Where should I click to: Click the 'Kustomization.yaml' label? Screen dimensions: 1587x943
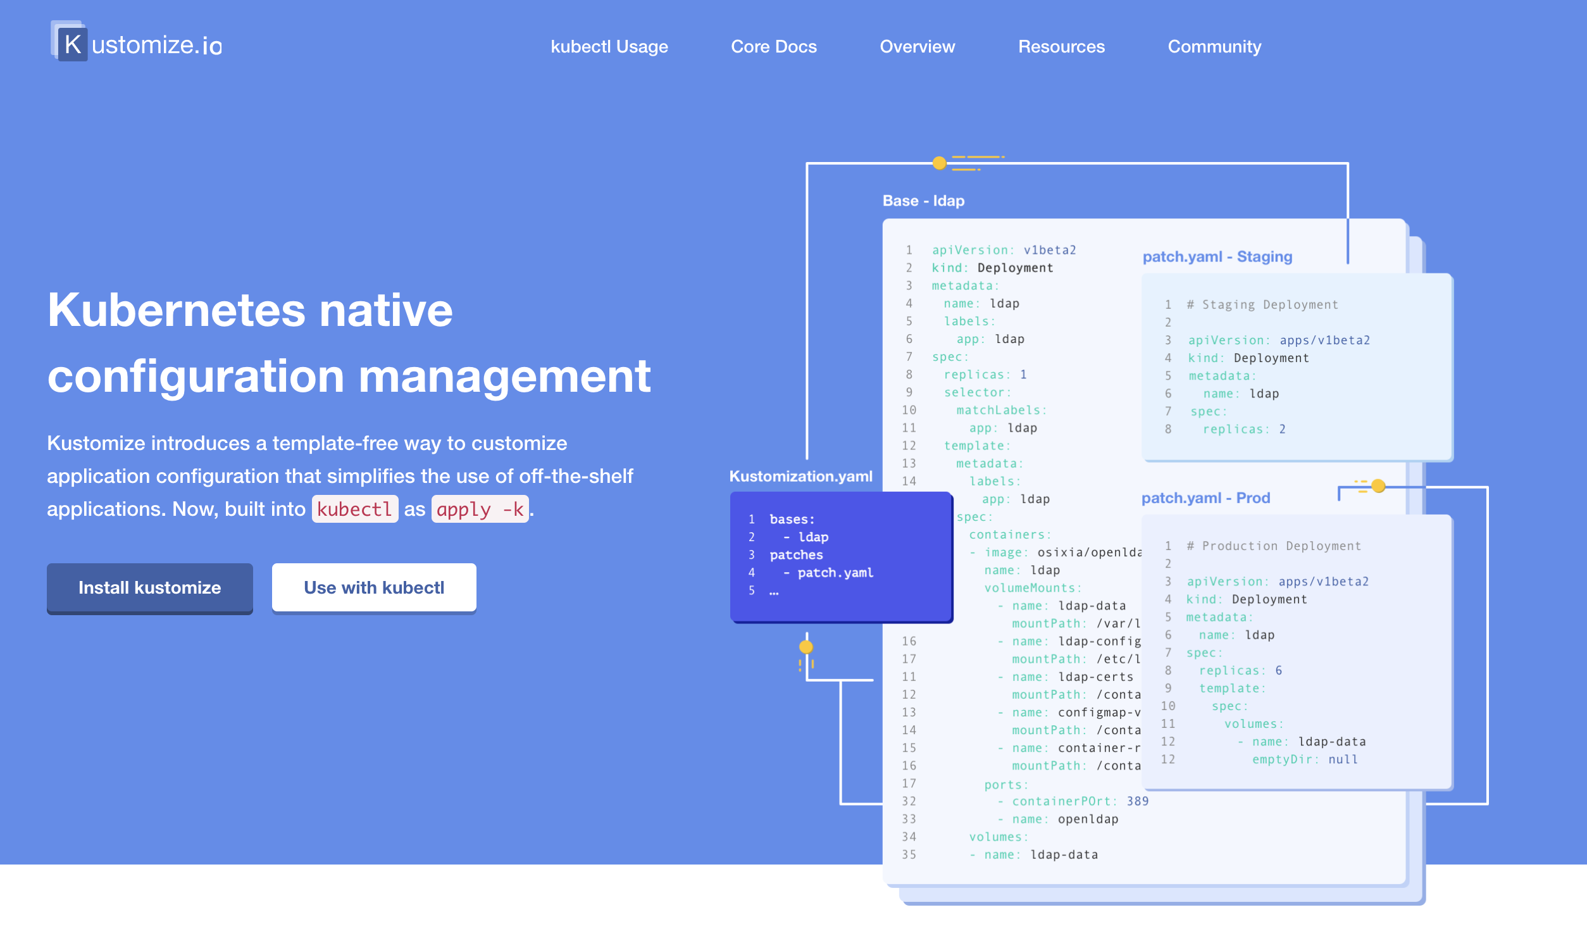point(800,476)
